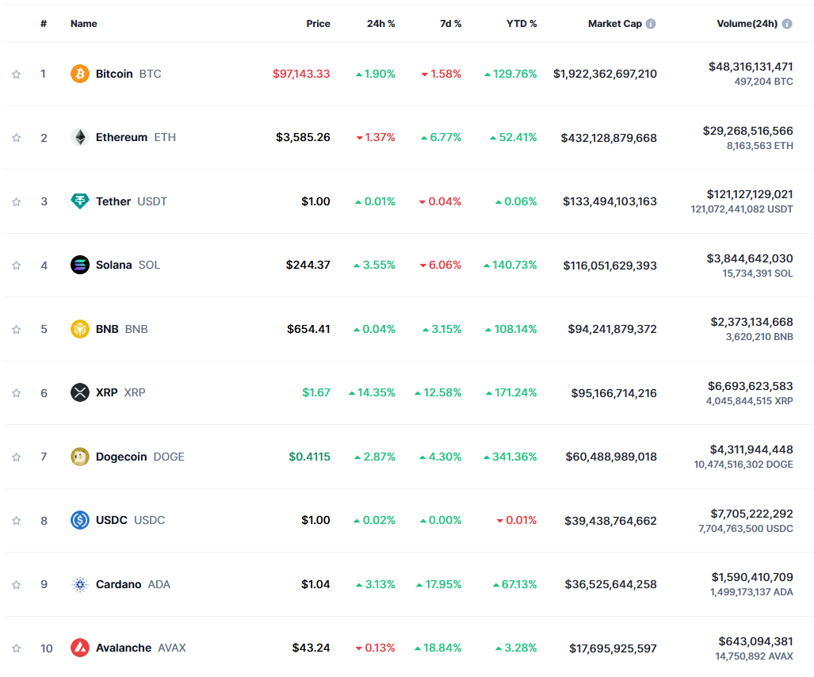814x677 pixels.
Task: Toggle the watchlist star for XRP
Action: click(x=16, y=393)
